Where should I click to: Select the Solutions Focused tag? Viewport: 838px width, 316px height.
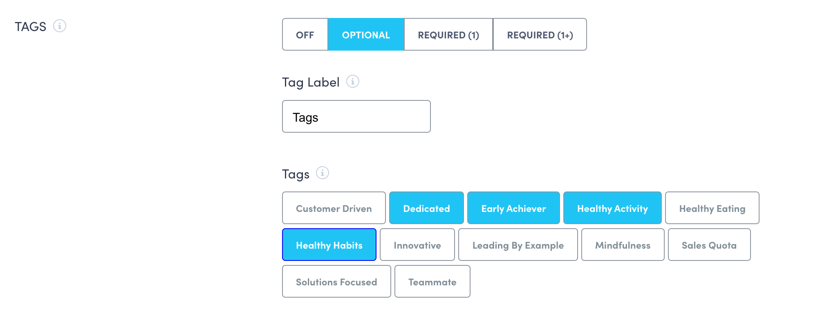point(336,282)
